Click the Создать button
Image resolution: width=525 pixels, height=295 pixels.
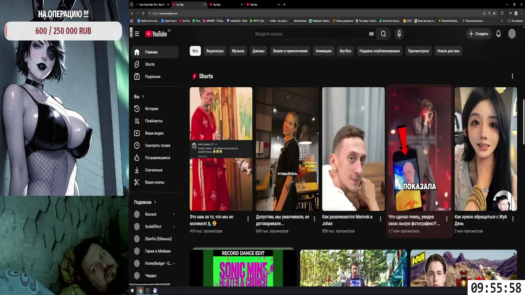pyautogui.click(x=479, y=34)
